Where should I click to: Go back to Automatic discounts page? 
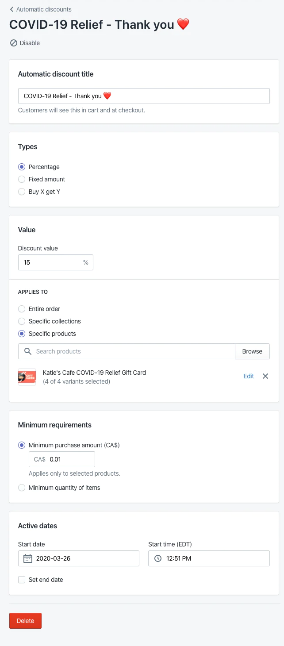43,9
